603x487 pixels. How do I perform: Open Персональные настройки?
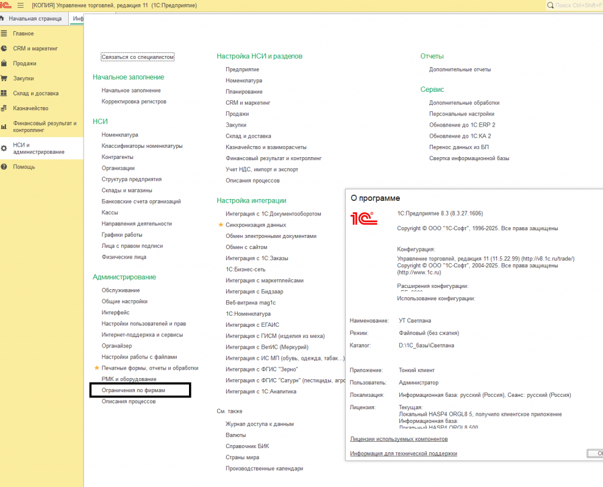[x=462, y=114]
